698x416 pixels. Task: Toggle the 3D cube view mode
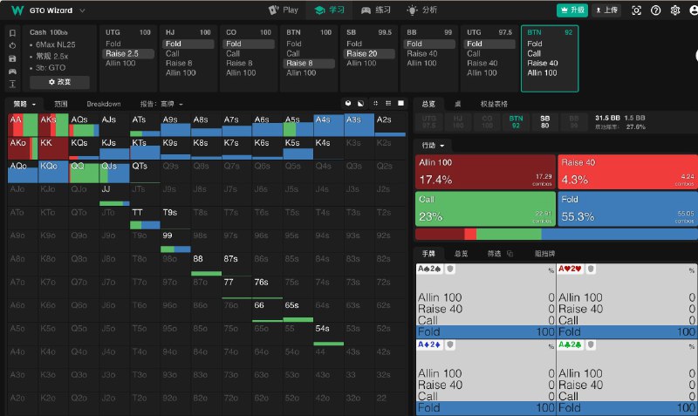[347, 104]
